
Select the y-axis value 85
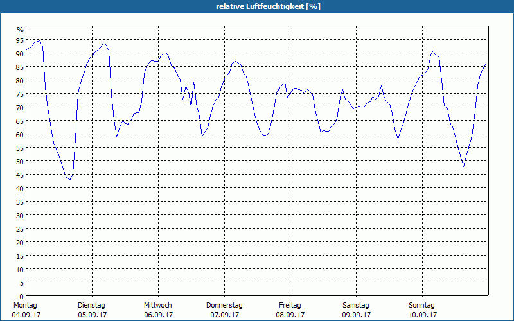20,67
